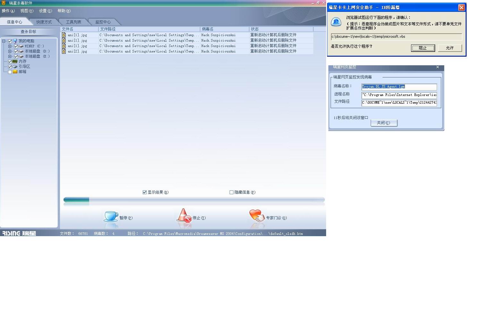Click the 邮箱 envelope icon
Screen dimensions: 481x320
point(15,72)
